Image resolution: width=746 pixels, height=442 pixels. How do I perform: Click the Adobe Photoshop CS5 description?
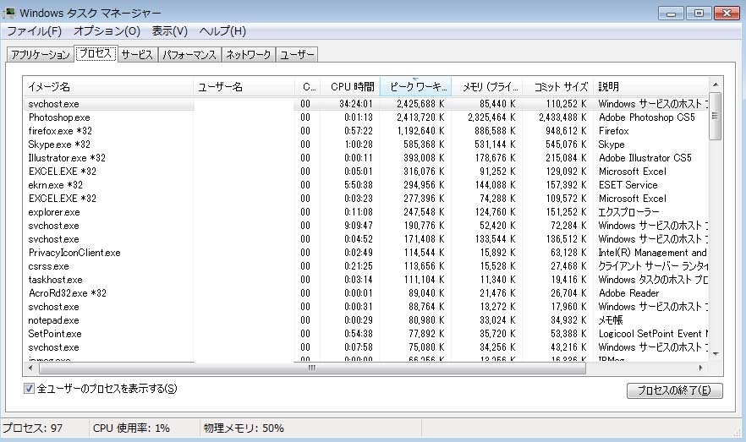point(646,117)
